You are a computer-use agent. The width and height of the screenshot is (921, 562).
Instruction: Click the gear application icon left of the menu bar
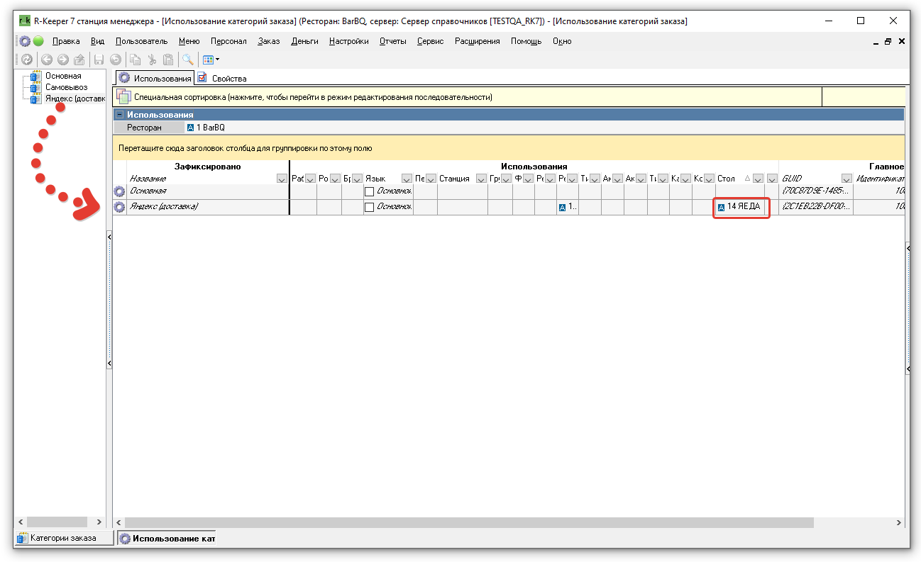[25, 41]
